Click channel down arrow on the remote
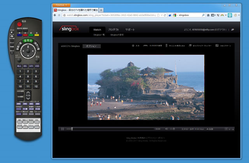249x163 pixels. tap(28, 99)
